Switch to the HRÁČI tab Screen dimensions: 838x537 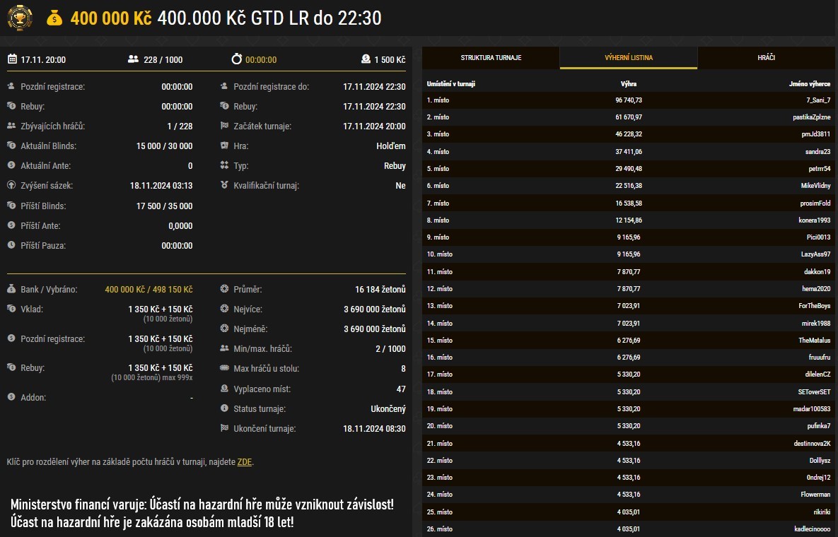pyautogui.click(x=768, y=59)
